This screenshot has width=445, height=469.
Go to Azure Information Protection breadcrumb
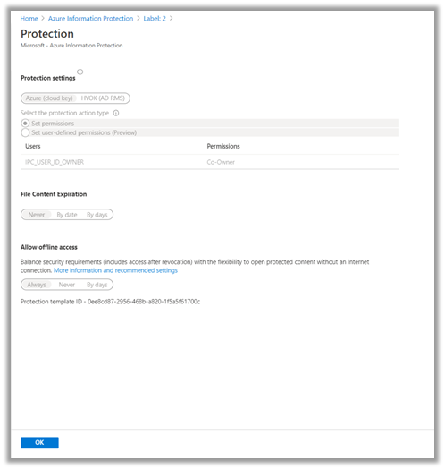click(90, 19)
